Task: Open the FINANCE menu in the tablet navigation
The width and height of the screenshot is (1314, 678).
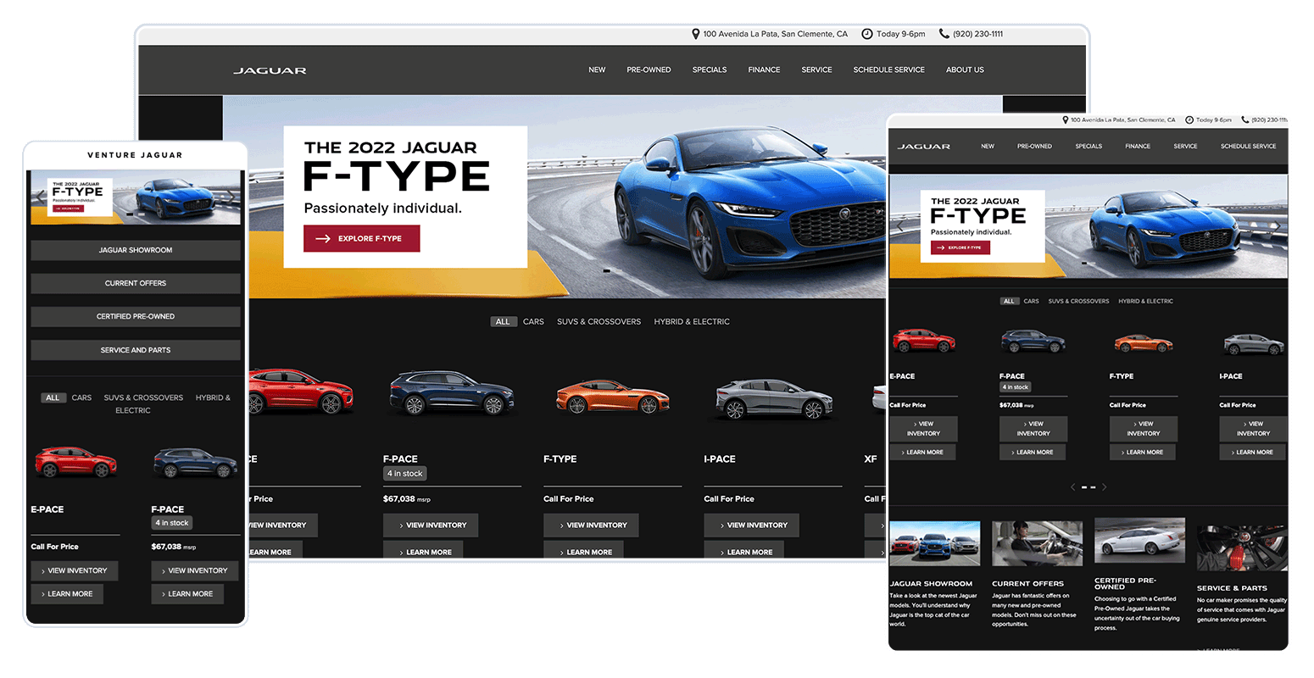Action: [1138, 147]
